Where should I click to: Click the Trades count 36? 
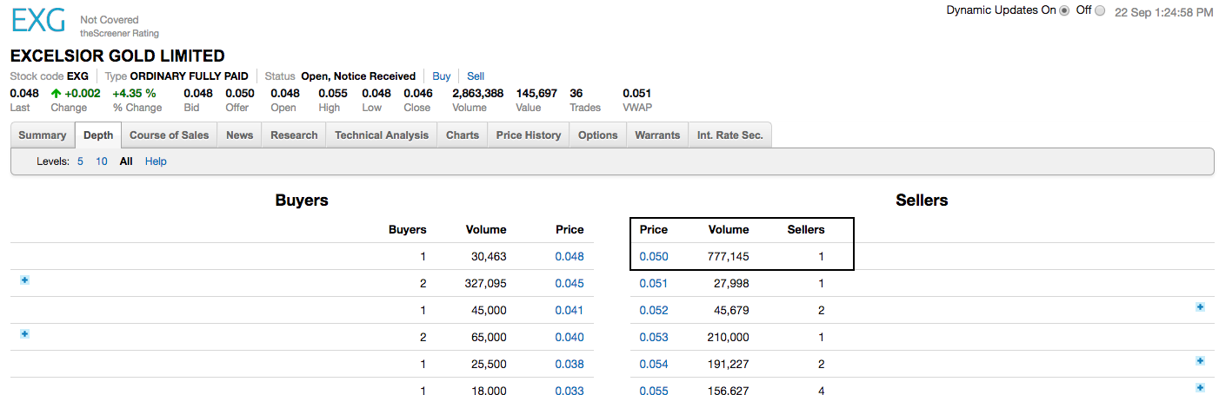(576, 94)
